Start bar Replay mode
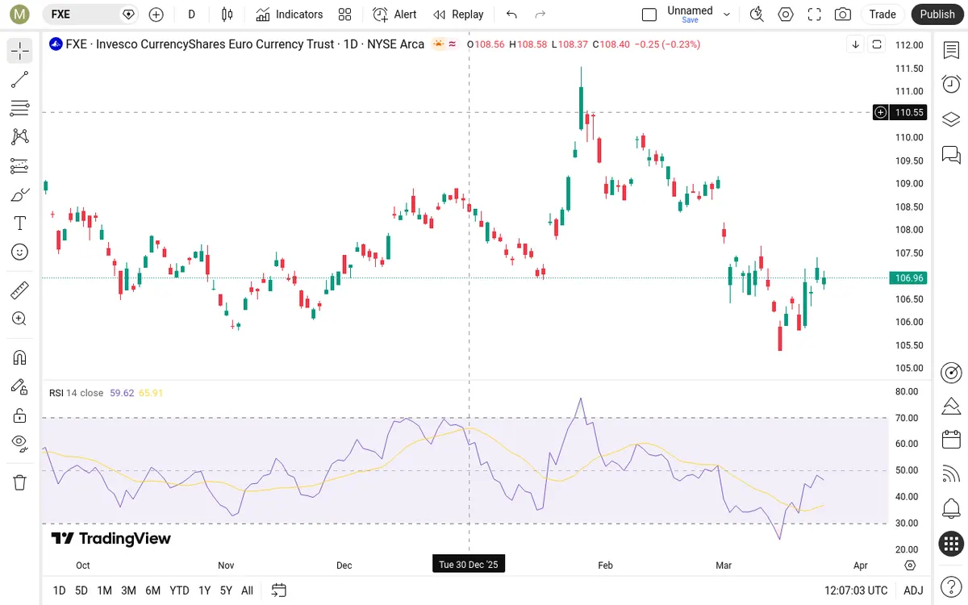Screen dimensions: 968x605 pos(458,15)
